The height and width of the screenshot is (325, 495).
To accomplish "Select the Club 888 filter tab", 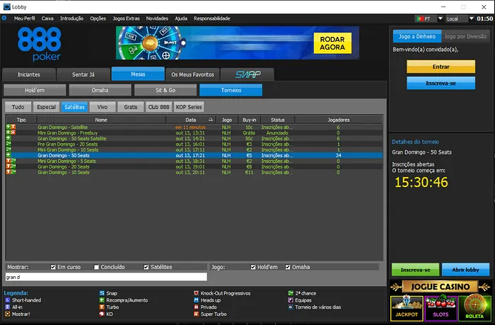I will pos(159,107).
